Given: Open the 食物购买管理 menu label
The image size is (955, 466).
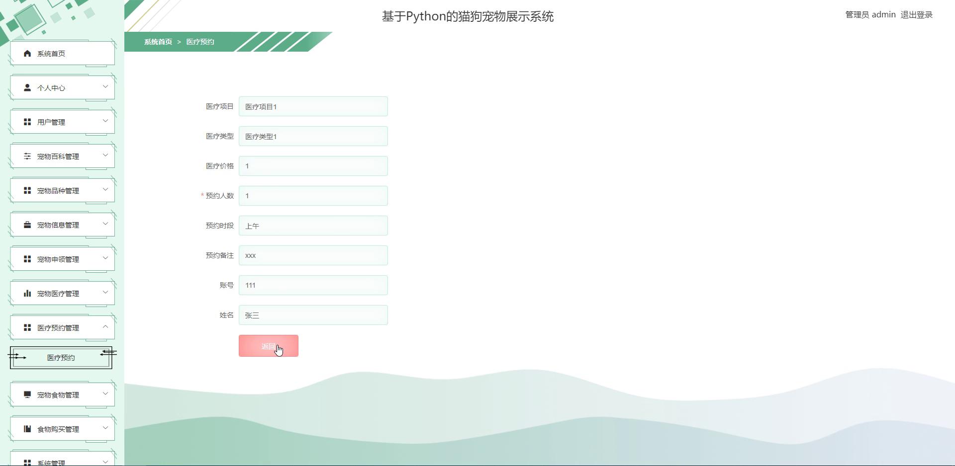Looking at the screenshot, I should [58, 429].
